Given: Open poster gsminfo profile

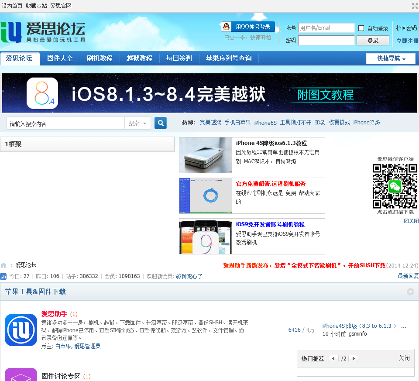Looking at the screenshot, I should (x=357, y=334).
